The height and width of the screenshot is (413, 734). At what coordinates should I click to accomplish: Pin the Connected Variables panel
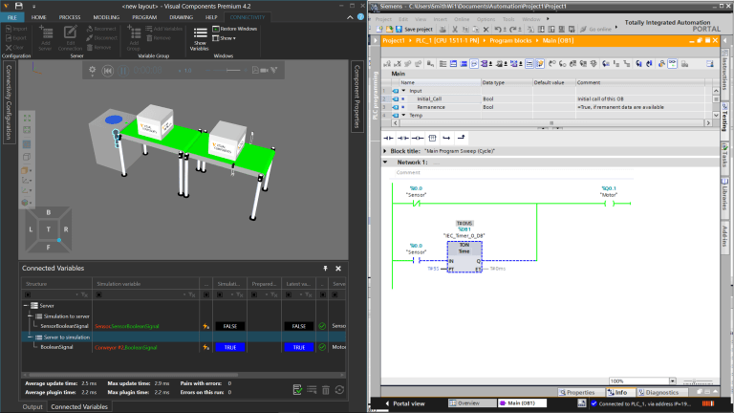click(325, 269)
